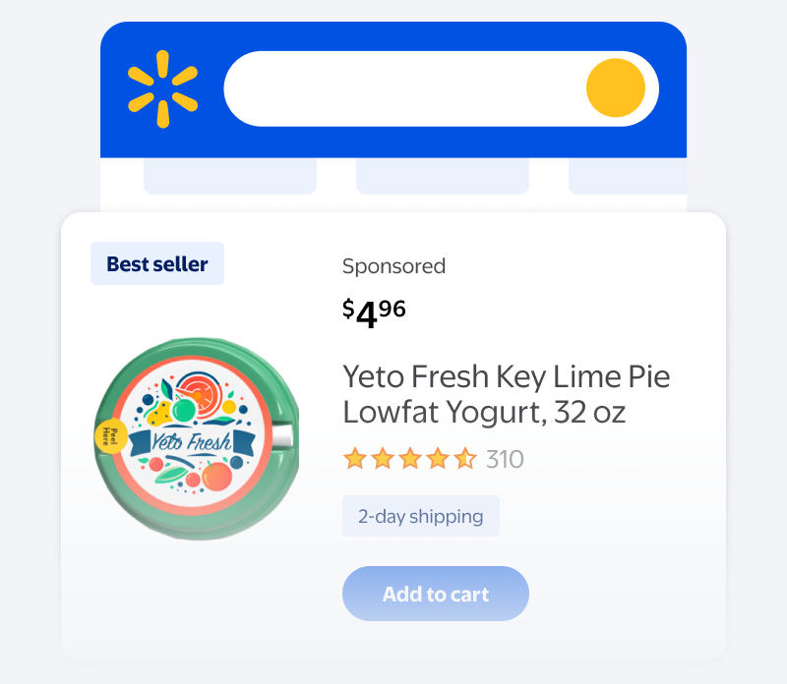Open Yeto Fresh Key Lime Pie Yogurt title

click(x=506, y=393)
